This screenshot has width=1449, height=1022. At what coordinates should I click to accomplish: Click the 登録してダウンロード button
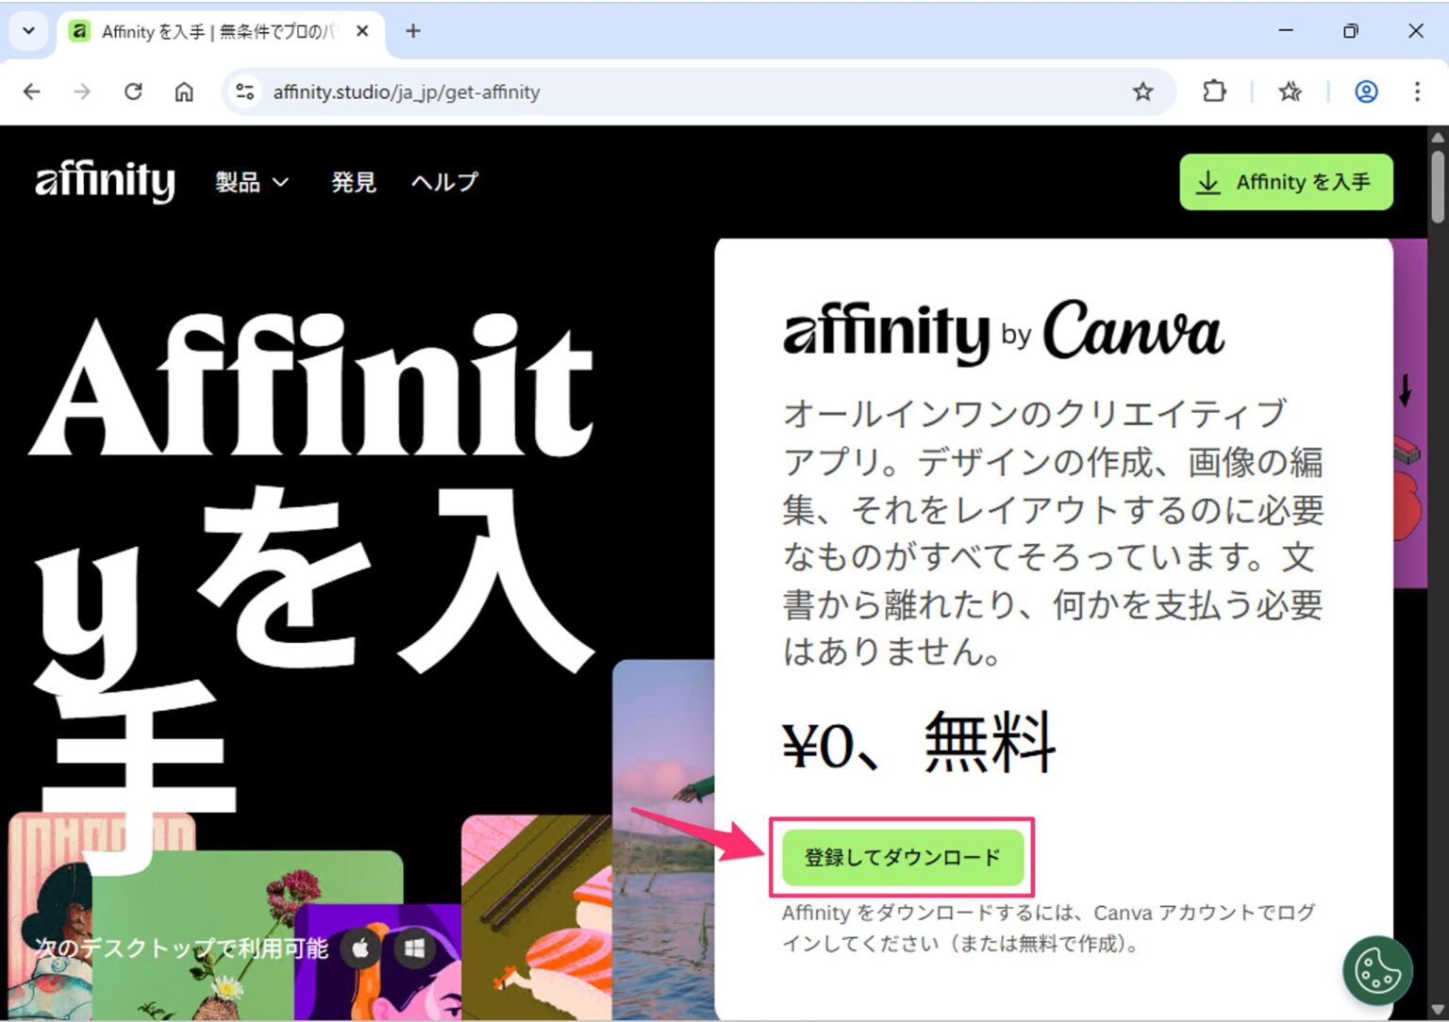(902, 857)
